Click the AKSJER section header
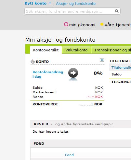The width and height of the screenshot is (131, 160). click(41, 124)
